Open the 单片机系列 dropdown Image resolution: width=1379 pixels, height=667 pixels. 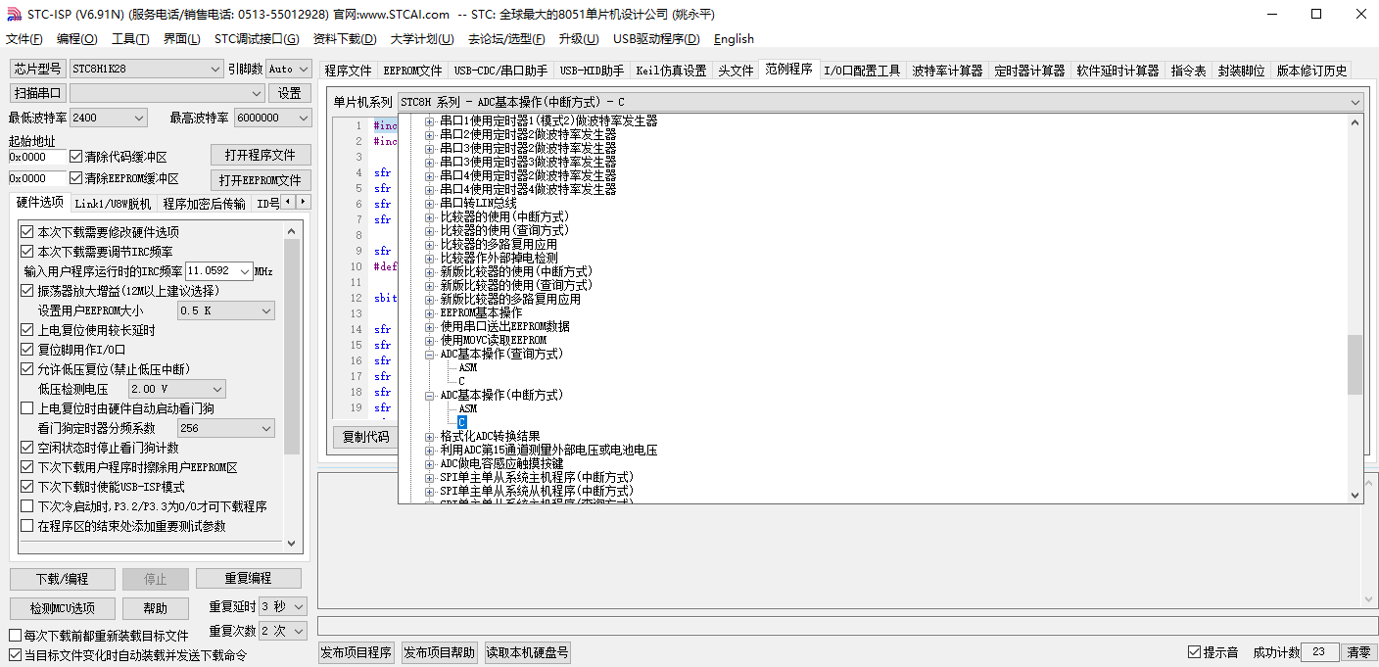pos(880,102)
